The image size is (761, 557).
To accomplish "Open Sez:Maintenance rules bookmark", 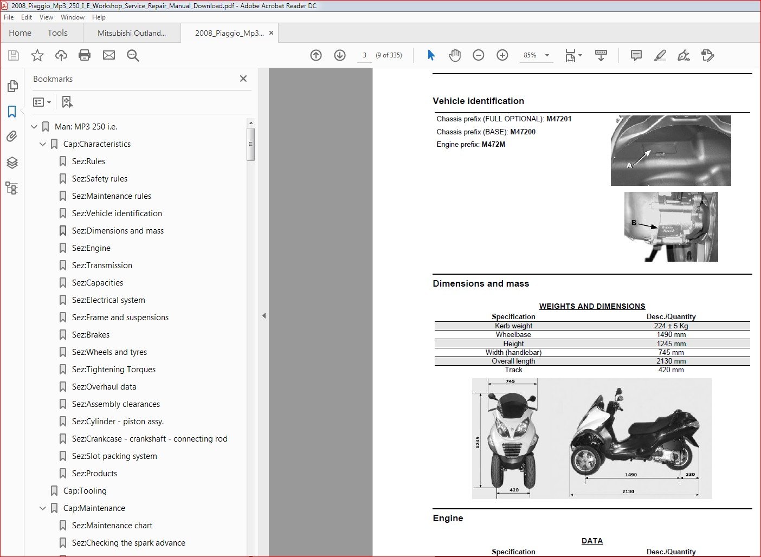I will click(x=112, y=196).
